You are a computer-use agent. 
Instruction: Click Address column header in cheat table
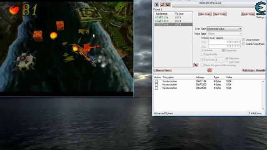click(200, 77)
